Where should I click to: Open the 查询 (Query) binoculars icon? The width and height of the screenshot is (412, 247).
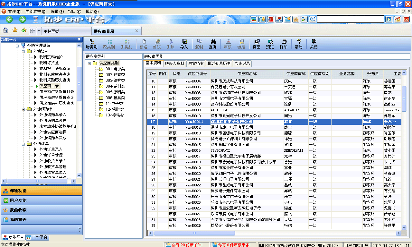[x=213, y=43]
